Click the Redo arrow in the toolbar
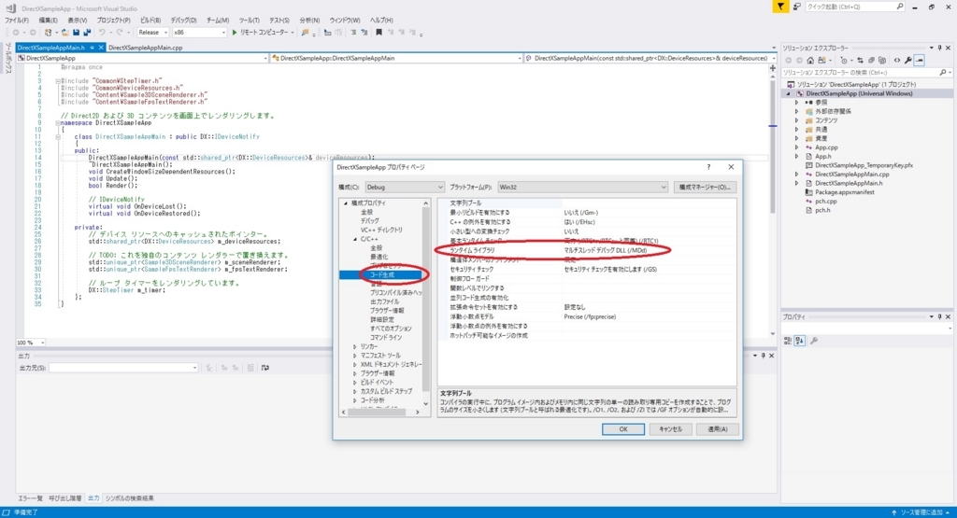Screen dimensions: 957x518 pos(120,33)
